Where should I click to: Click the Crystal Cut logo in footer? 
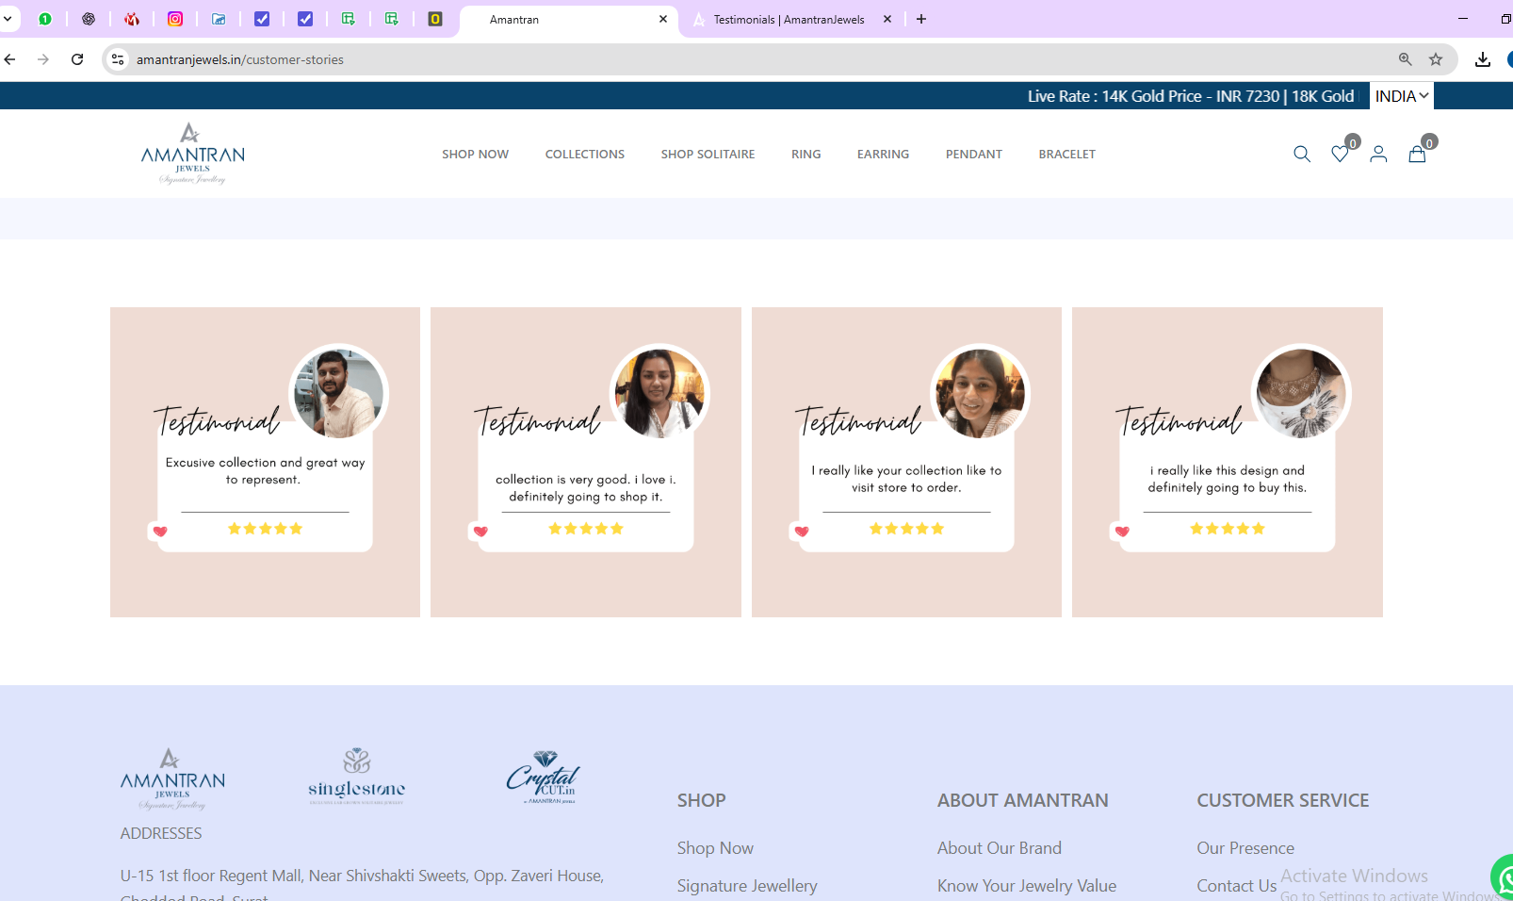tap(544, 778)
